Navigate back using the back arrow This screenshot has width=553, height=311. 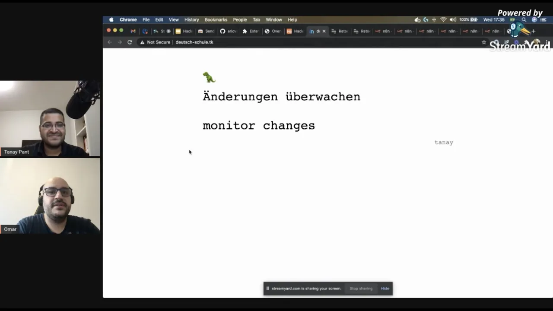110,42
